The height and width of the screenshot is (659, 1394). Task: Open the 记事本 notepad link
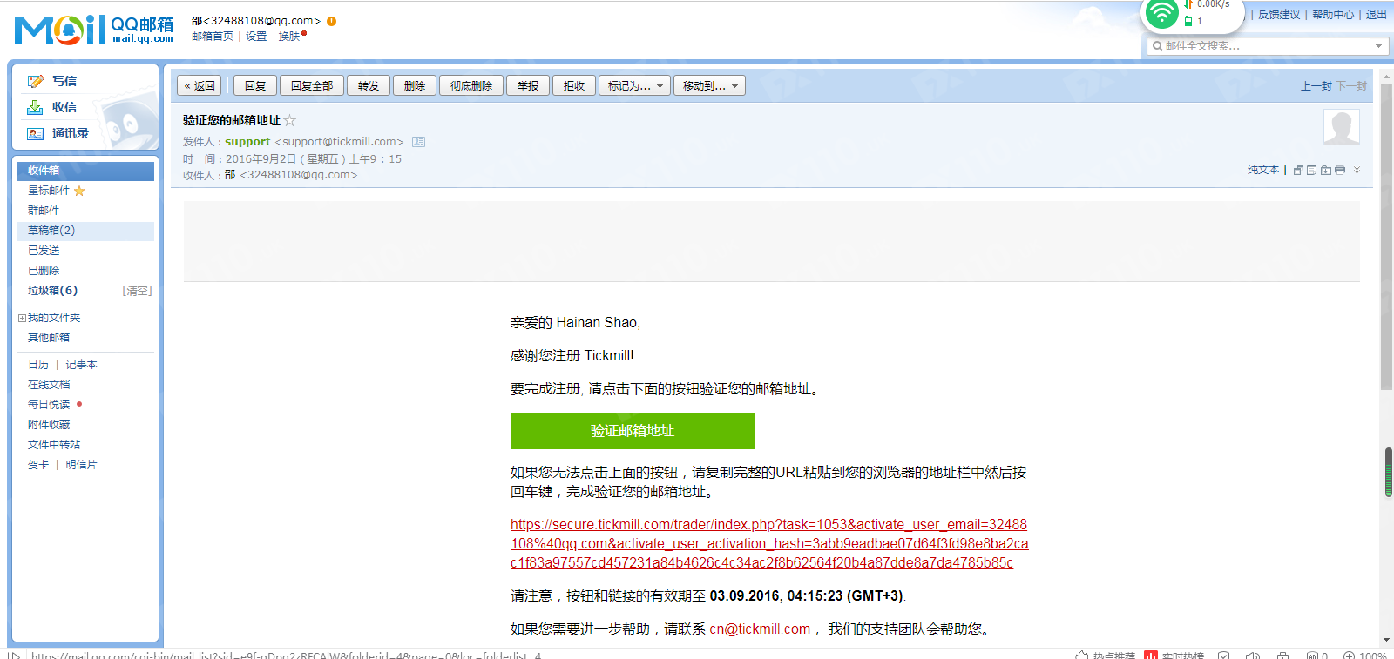(82, 365)
